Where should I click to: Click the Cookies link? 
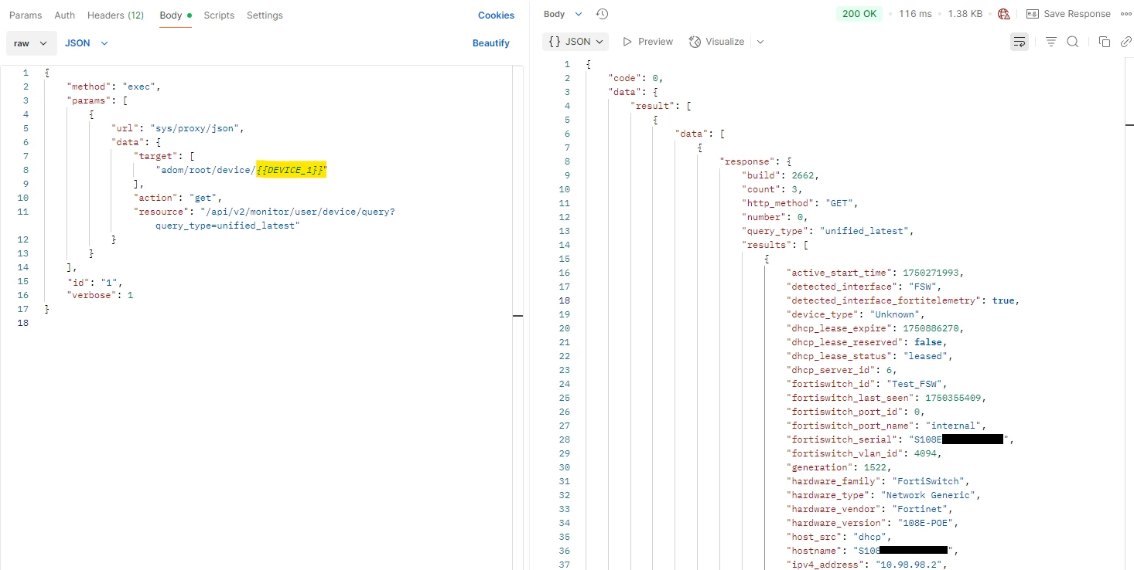coord(496,15)
